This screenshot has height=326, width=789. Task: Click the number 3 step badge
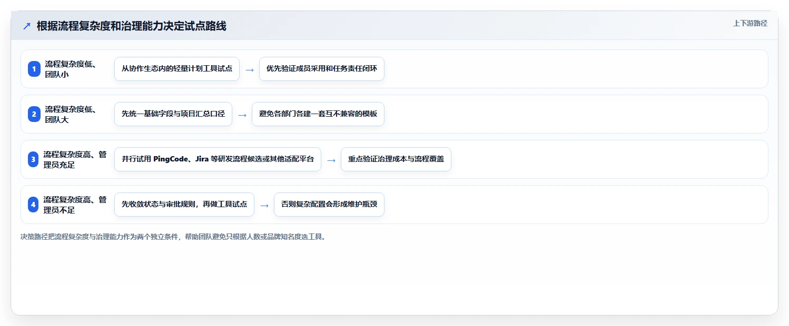point(34,159)
